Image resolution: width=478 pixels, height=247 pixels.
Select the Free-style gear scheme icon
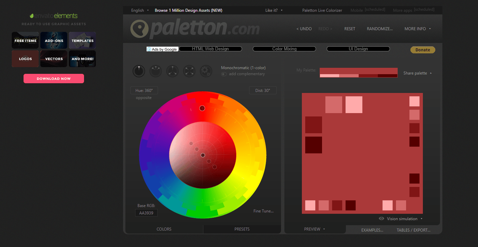click(206, 71)
